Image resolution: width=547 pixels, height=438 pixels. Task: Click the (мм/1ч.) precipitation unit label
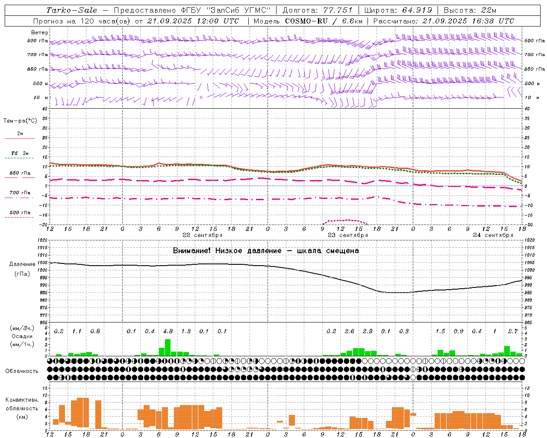(21, 344)
